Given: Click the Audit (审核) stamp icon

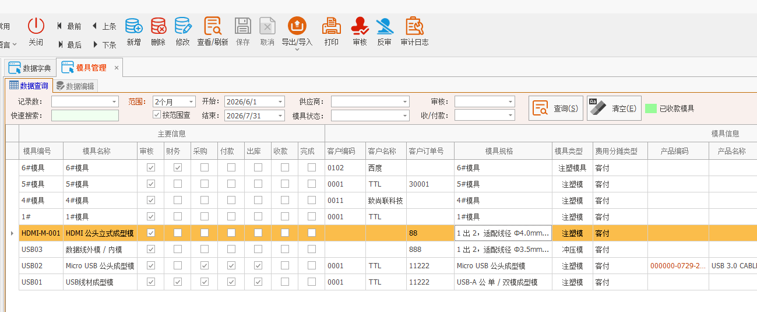Looking at the screenshot, I should (360, 26).
